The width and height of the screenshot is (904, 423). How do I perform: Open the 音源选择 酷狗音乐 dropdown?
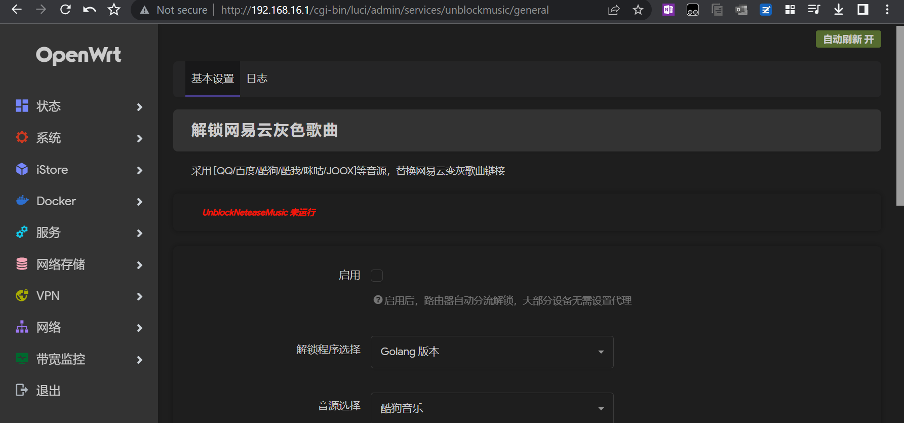point(492,408)
